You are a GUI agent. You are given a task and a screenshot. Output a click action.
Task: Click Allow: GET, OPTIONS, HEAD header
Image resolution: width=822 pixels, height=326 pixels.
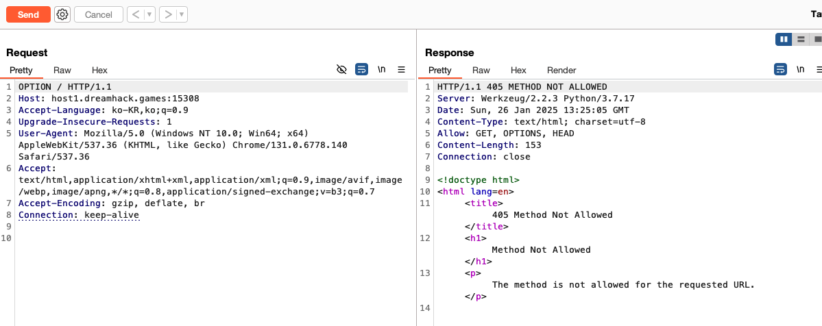[x=506, y=133]
